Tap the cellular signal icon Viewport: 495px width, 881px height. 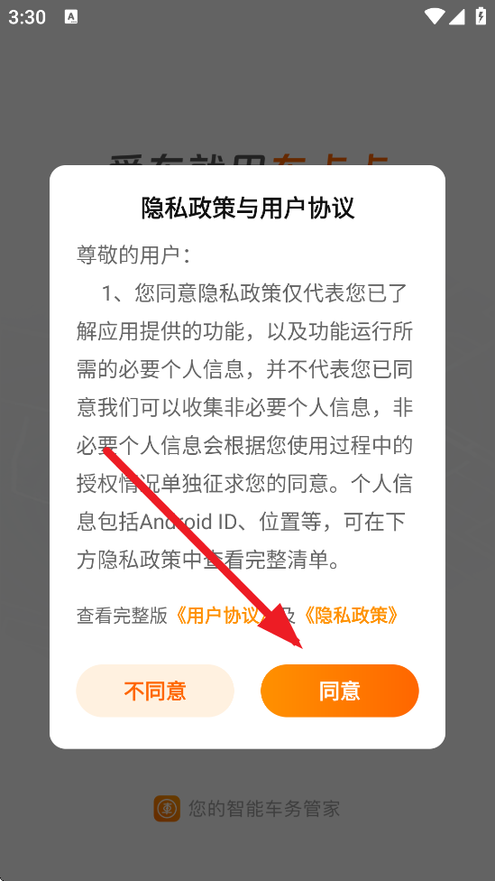(457, 16)
